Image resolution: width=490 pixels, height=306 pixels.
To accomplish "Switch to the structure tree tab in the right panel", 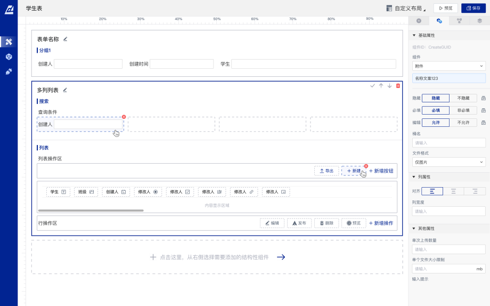I will coord(459,21).
